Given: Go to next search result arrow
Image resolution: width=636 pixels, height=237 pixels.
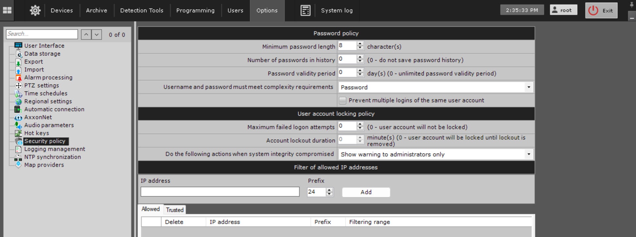Looking at the screenshot, I should pyautogui.click(x=96, y=34).
